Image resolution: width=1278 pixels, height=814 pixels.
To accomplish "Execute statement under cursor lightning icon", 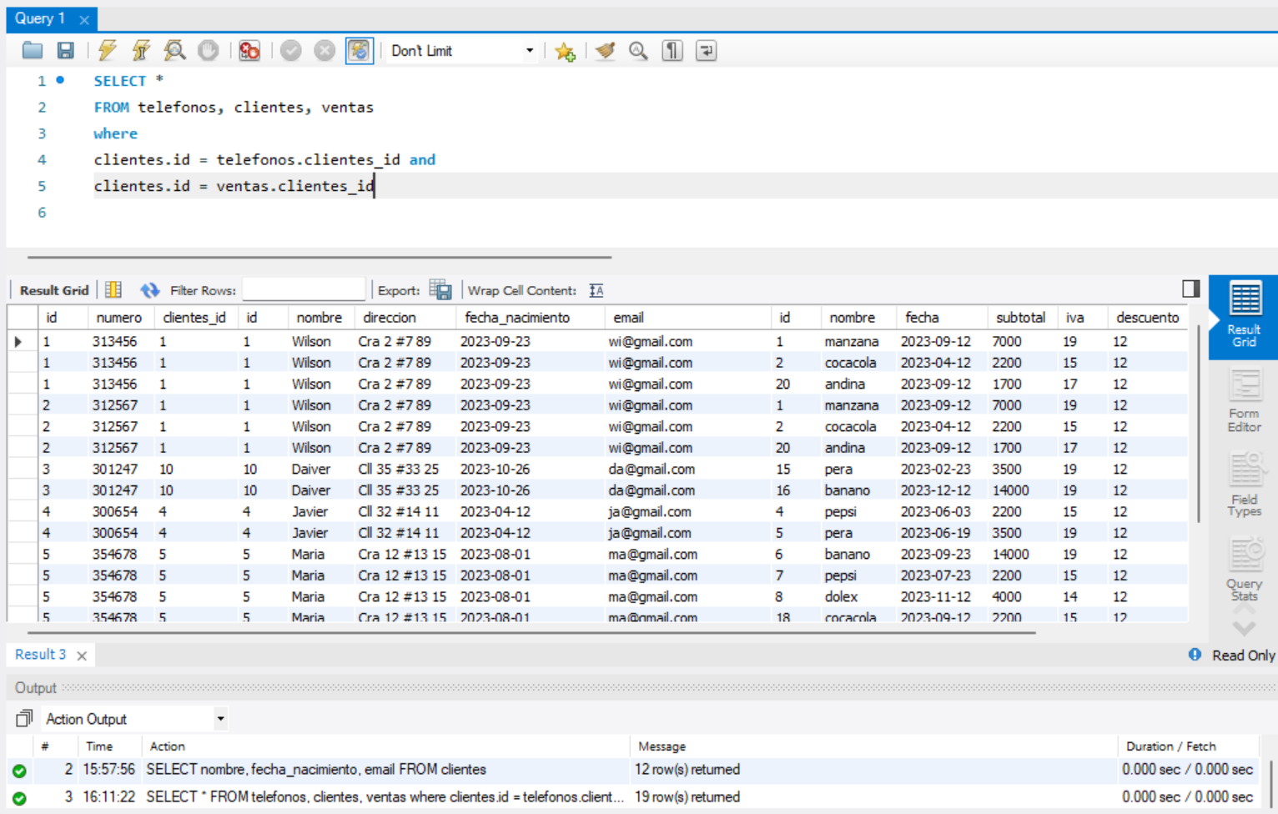I will click(141, 51).
